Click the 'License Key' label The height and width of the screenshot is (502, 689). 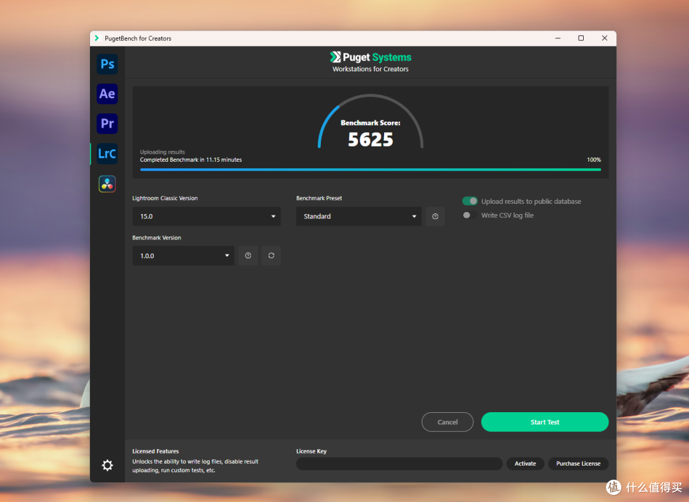pos(311,451)
